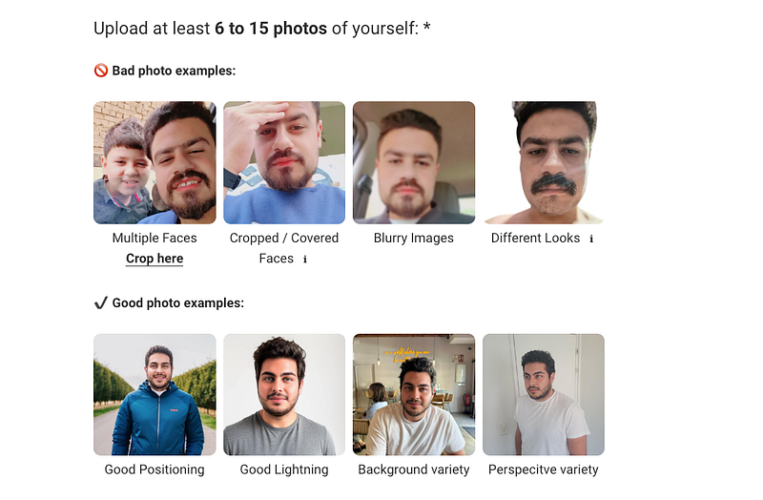Click the Different Looks example photo
The height and width of the screenshot is (500, 763).
click(x=544, y=162)
